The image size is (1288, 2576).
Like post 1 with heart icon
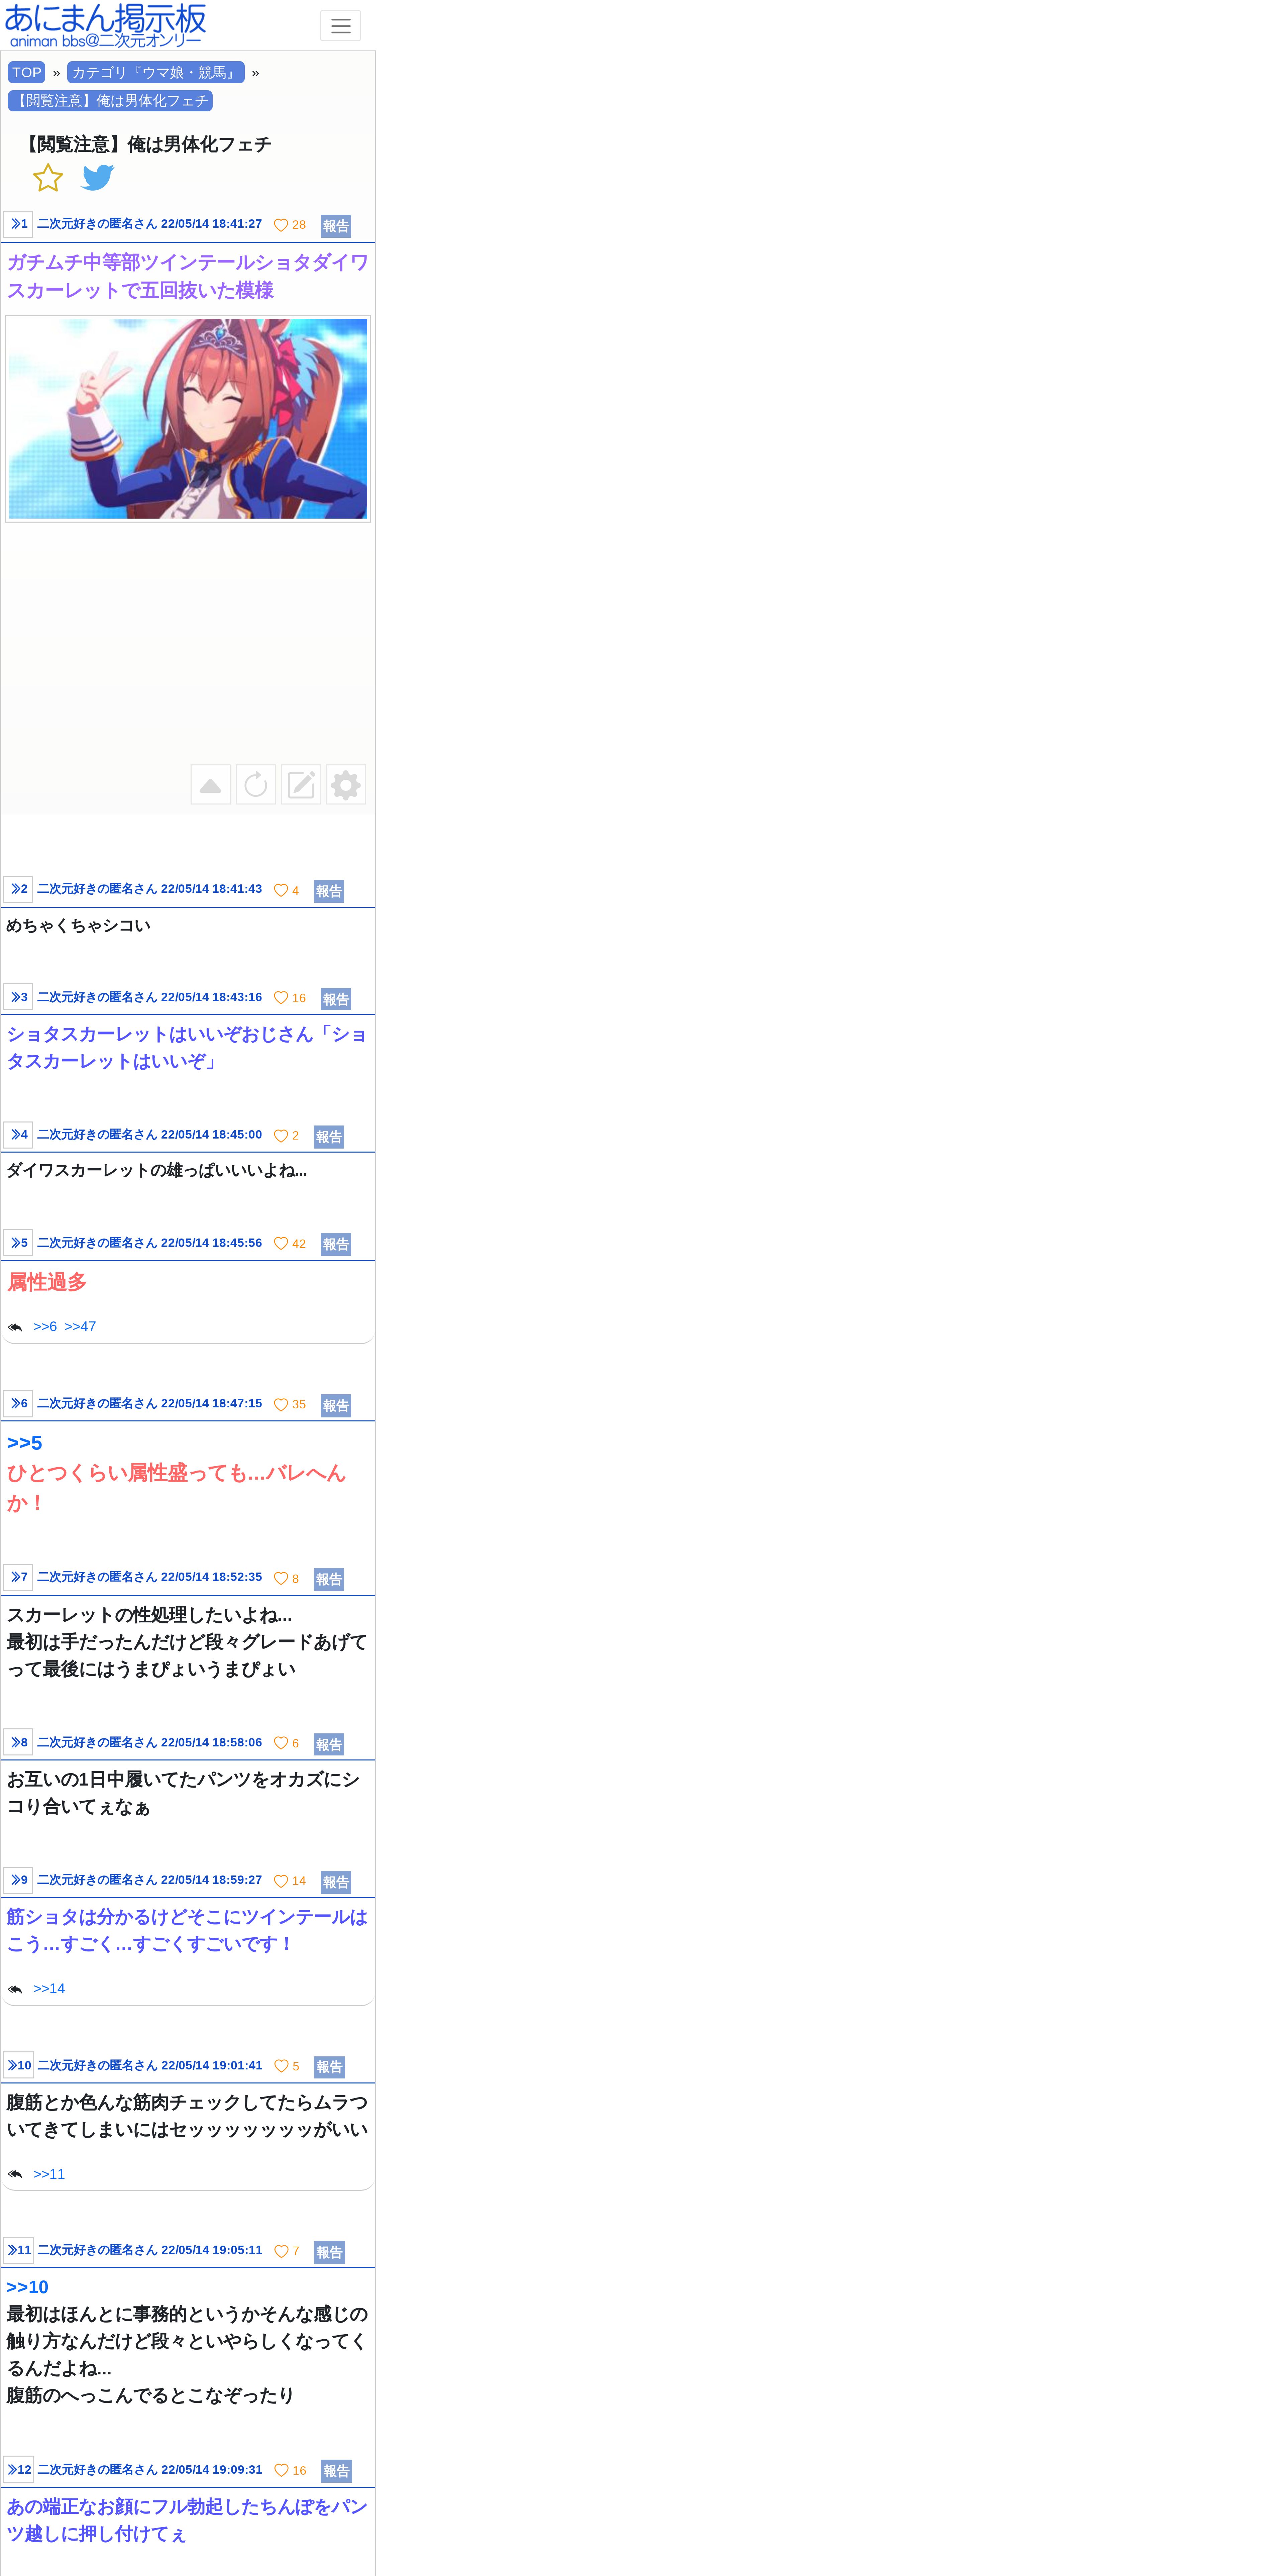[281, 225]
